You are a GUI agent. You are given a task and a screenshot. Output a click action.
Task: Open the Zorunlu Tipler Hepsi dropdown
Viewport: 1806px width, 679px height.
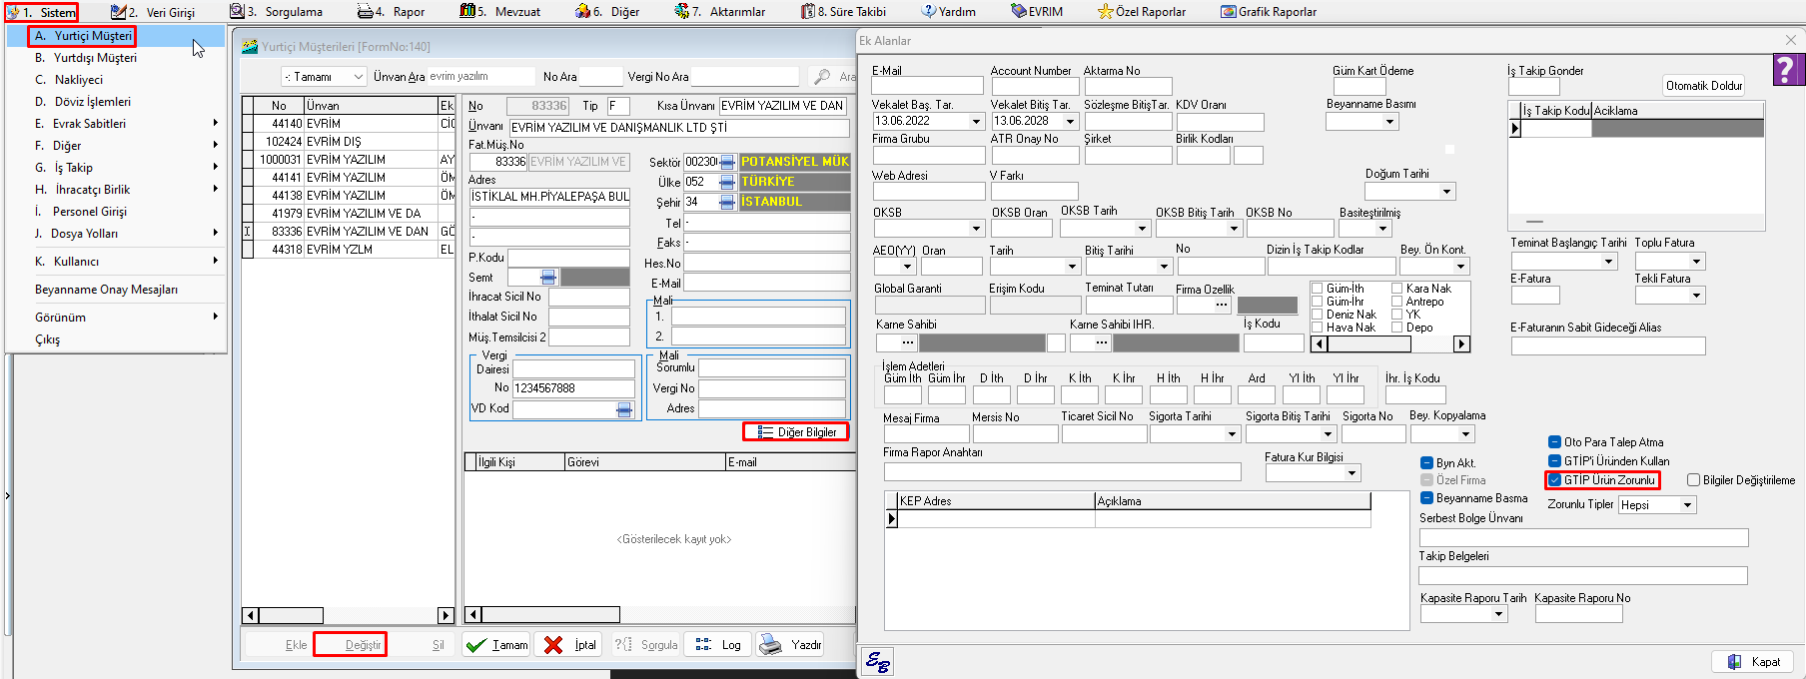coord(1687,505)
